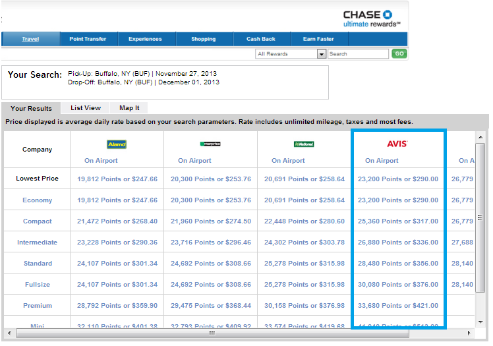This screenshot has height=346, width=493.
Task: Switch to the Your Results tab
Action: point(31,109)
